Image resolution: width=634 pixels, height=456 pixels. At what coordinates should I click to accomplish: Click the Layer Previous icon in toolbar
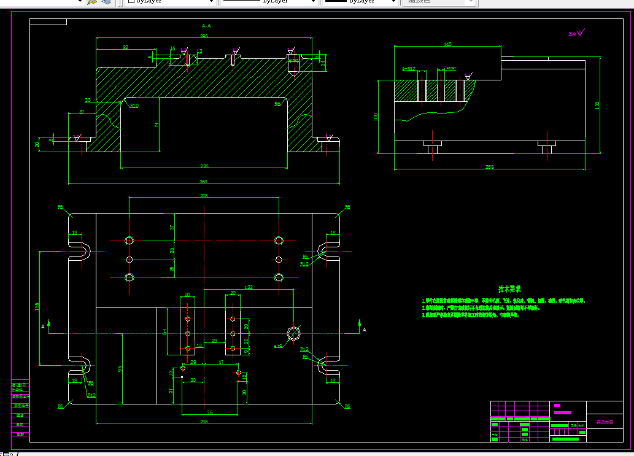92,2
